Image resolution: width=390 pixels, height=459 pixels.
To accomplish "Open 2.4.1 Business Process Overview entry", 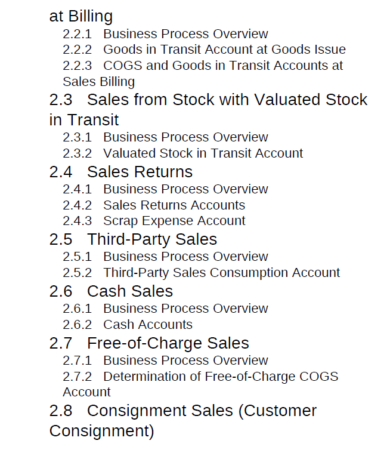I will point(165,189).
